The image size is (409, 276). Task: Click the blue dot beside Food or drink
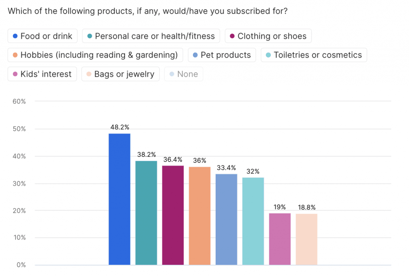[15, 36]
